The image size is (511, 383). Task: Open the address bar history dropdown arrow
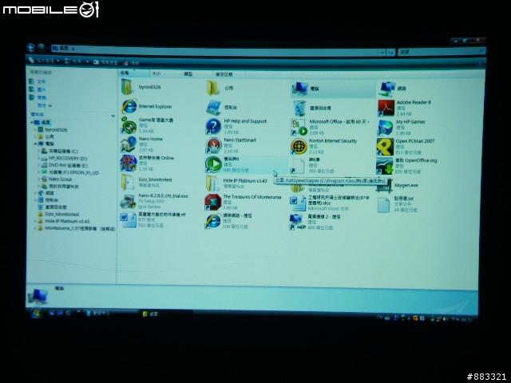coord(383,52)
